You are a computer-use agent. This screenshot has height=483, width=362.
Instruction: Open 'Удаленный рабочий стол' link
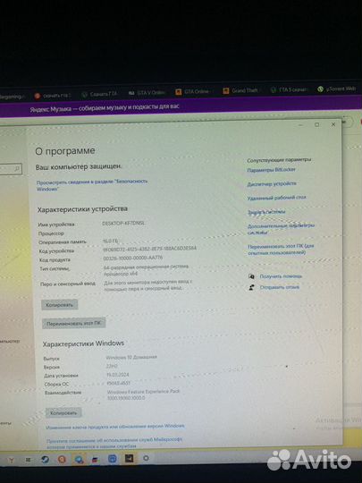(x=277, y=198)
